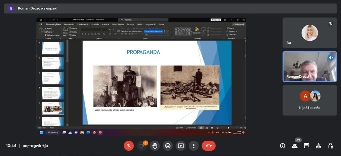Leave the call with the red hang-up button

coord(209,146)
